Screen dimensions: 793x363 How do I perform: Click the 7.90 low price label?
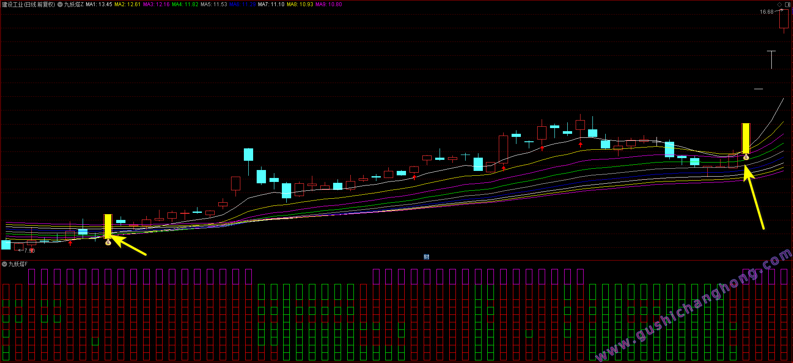[x=30, y=251]
